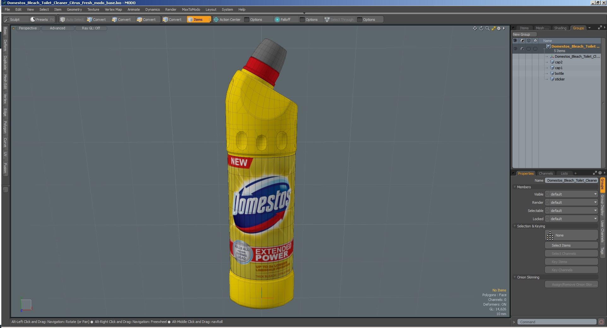Click the blank button in left sidebar
Viewport: 607px width, 328px height.
[5, 190]
